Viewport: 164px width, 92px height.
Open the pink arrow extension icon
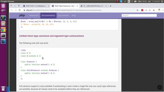click(x=150, y=10)
